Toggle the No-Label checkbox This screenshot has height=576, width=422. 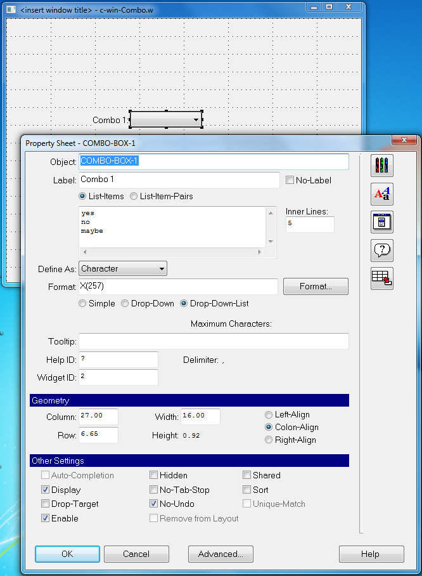click(290, 180)
